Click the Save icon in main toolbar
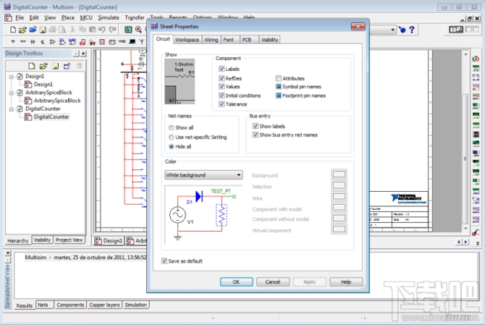Viewport: 485px width, 325px height. pos(43,30)
